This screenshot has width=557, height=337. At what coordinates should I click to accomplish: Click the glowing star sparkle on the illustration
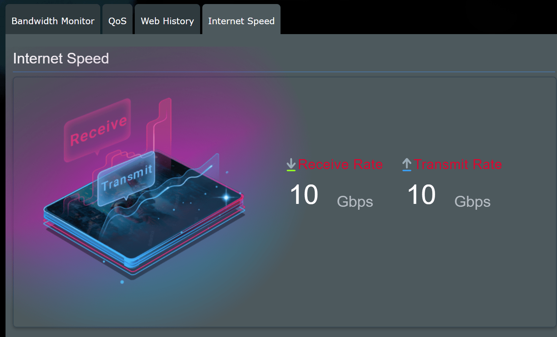pyautogui.click(x=226, y=197)
